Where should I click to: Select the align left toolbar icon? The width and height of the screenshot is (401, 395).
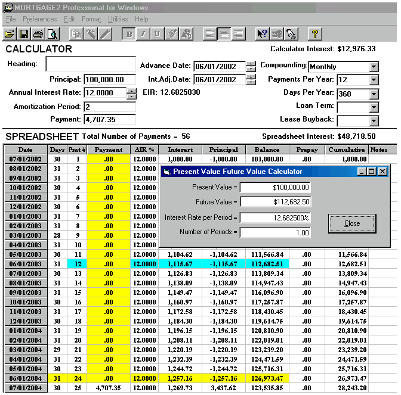coord(209,34)
